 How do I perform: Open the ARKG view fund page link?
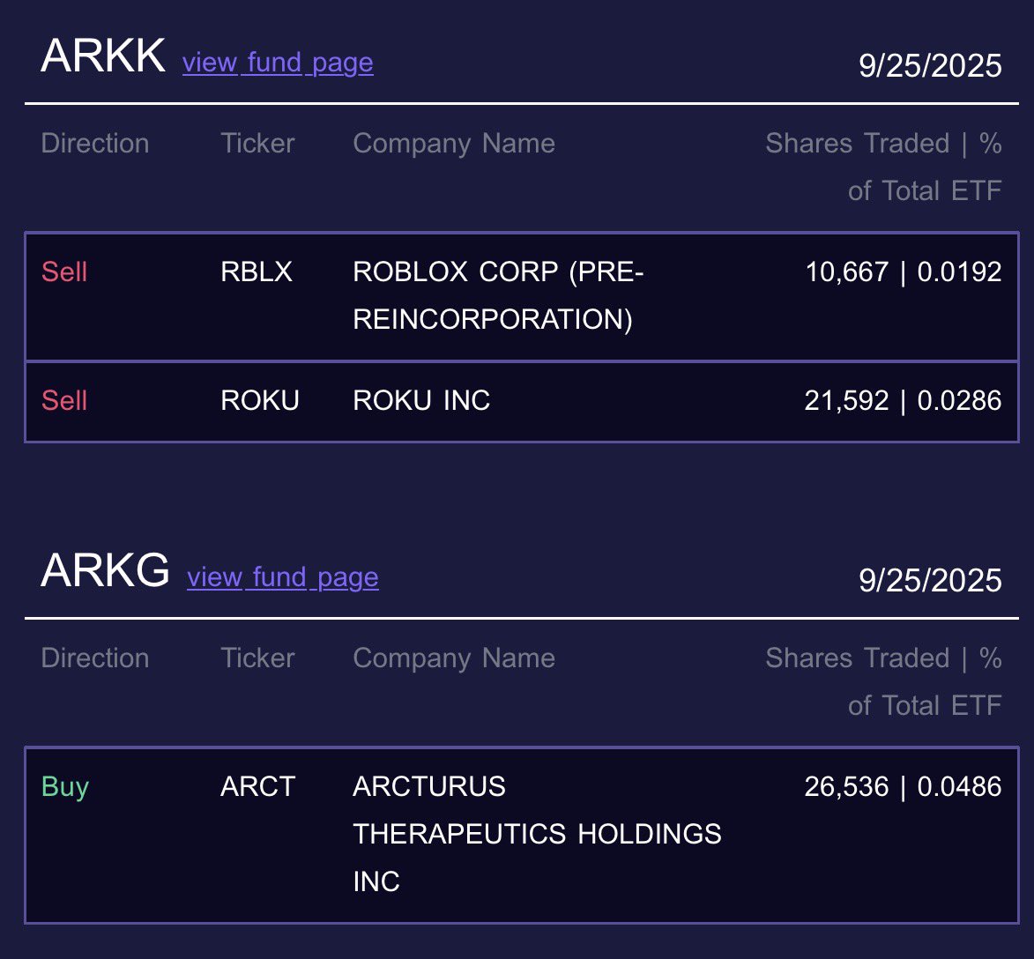(x=283, y=577)
